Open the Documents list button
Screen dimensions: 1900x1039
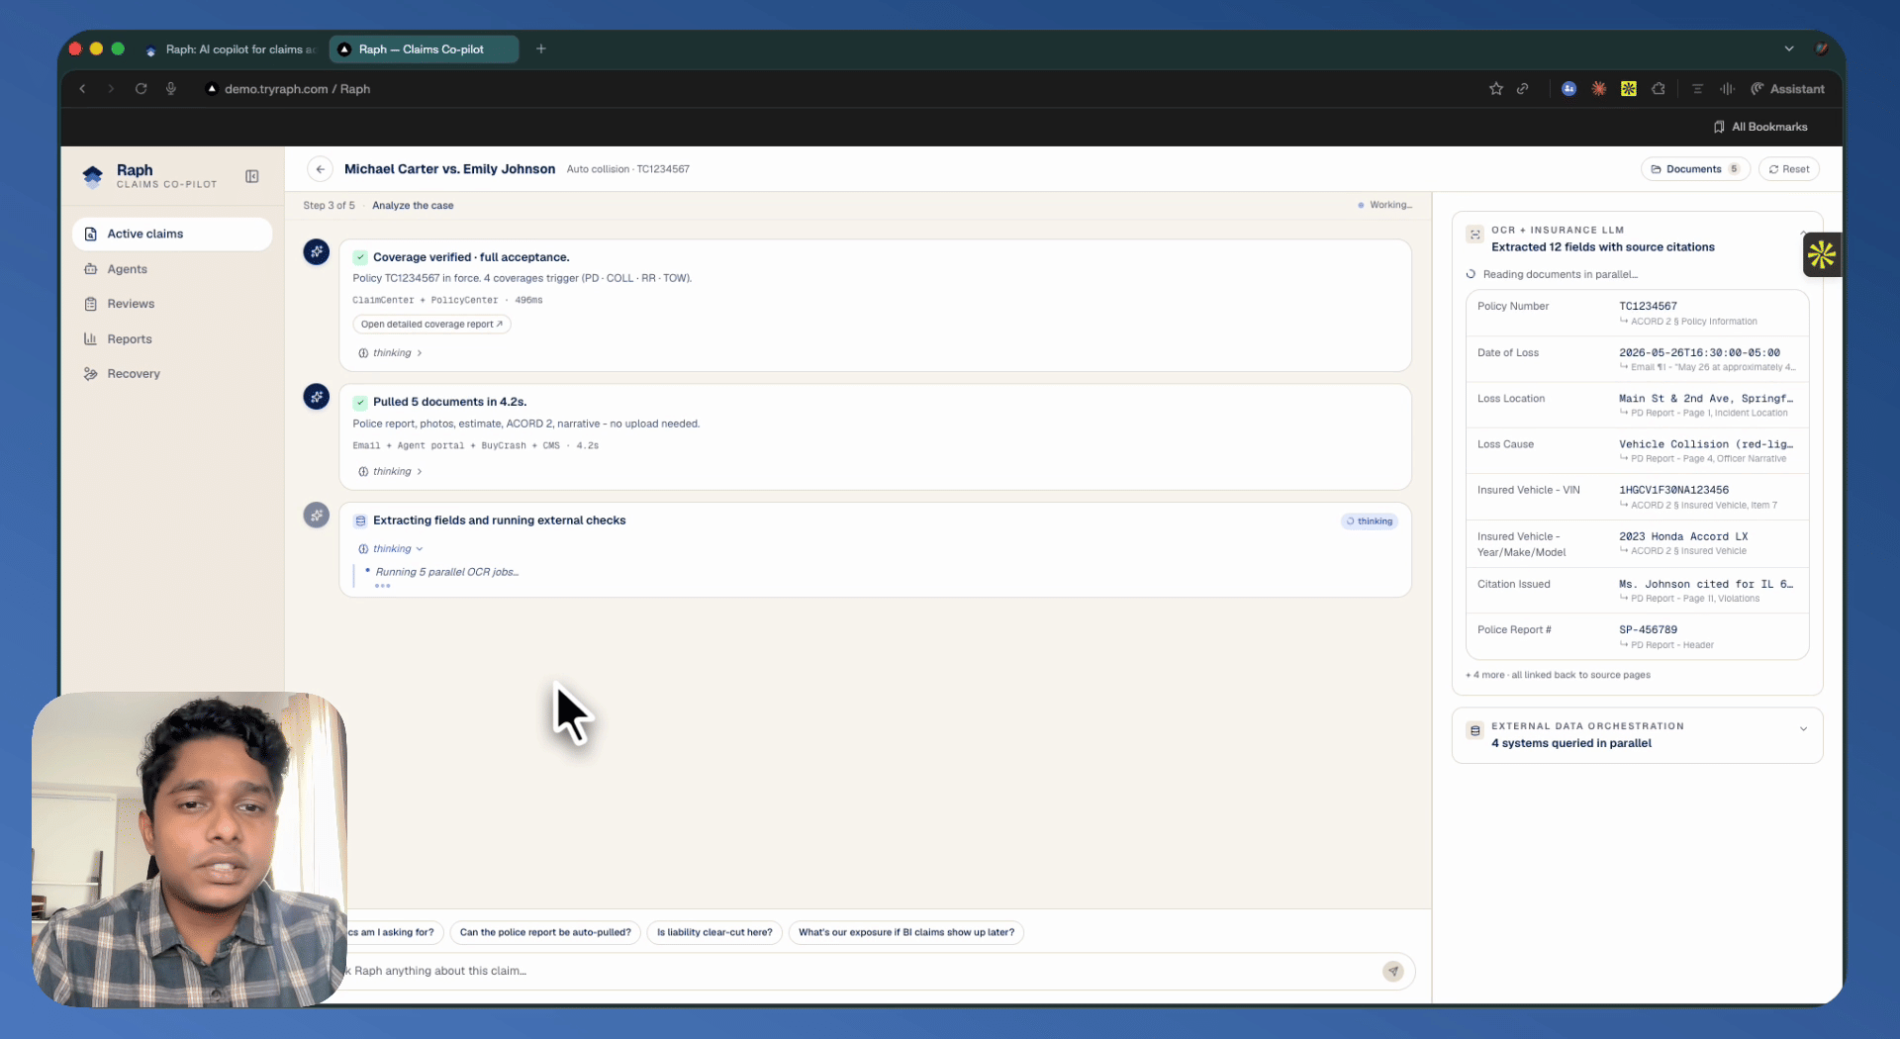click(x=1695, y=169)
